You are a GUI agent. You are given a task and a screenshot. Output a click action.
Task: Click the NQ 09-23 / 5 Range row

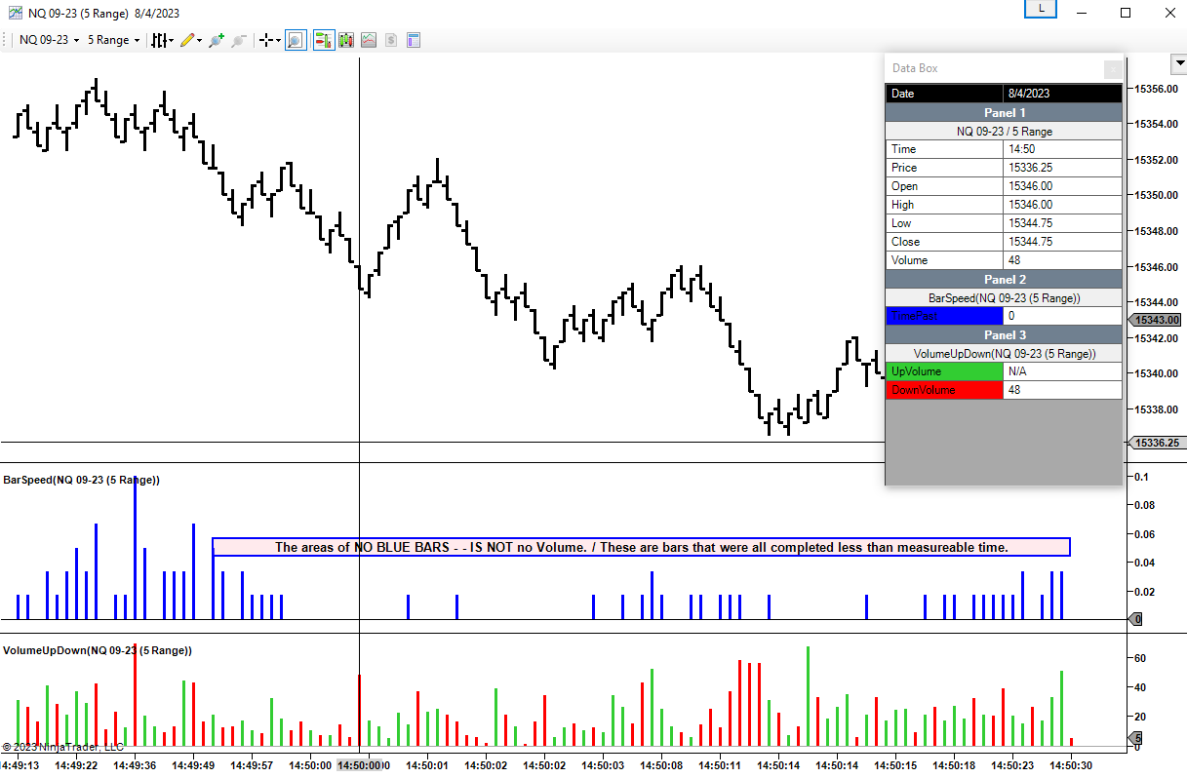pos(1005,131)
